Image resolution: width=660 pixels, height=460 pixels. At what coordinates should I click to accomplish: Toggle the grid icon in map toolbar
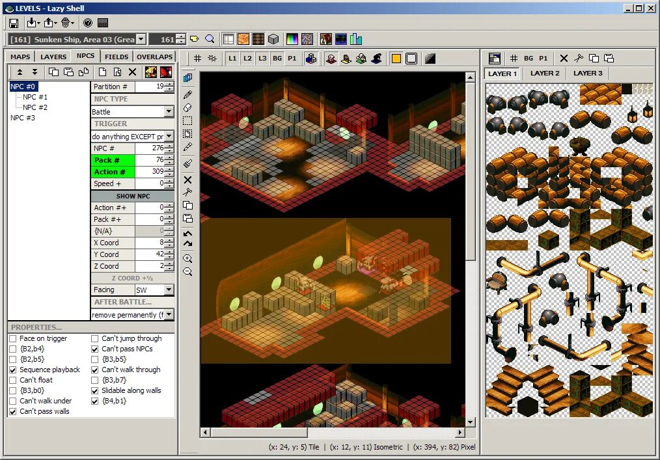pos(197,59)
